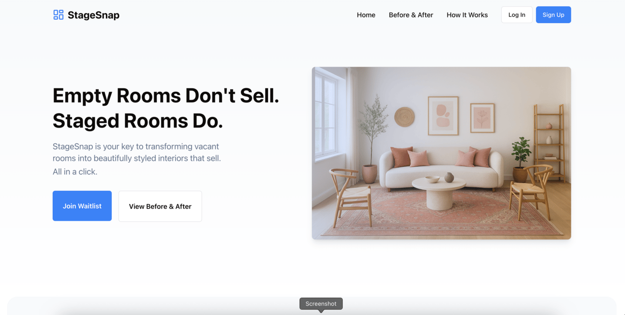
Task: Go to Before & After in navbar
Action: point(411,15)
